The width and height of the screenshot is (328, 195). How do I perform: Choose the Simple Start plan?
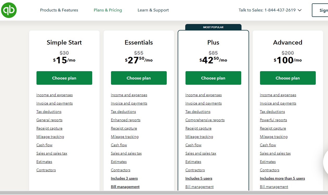[64, 78]
